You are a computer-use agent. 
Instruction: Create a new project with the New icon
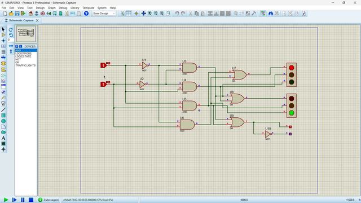(5, 14)
